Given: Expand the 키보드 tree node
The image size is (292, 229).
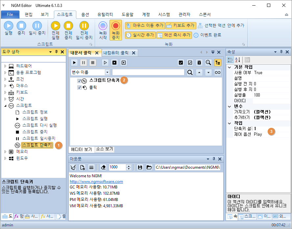Looking at the screenshot, I should click(5, 92).
